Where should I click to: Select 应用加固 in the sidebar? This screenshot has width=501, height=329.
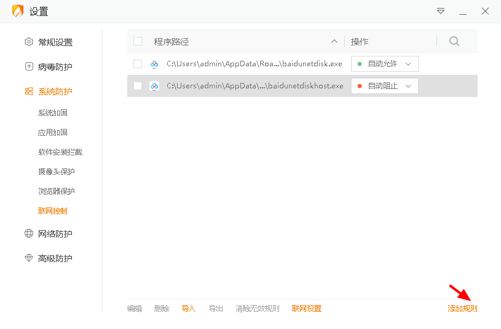[53, 133]
